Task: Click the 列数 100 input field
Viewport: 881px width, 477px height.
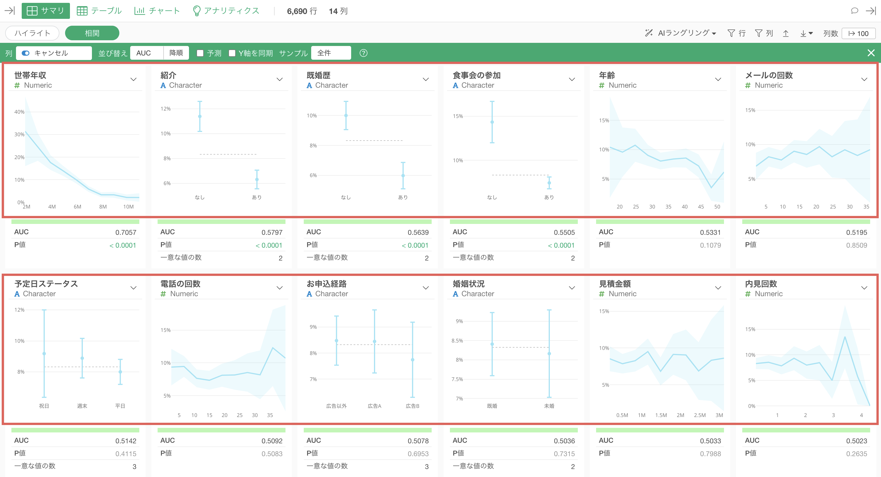Action: tap(858, 33)
